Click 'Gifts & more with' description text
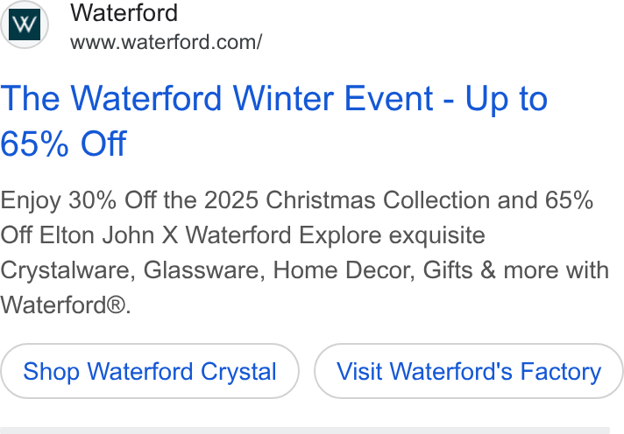 [515, 270]
